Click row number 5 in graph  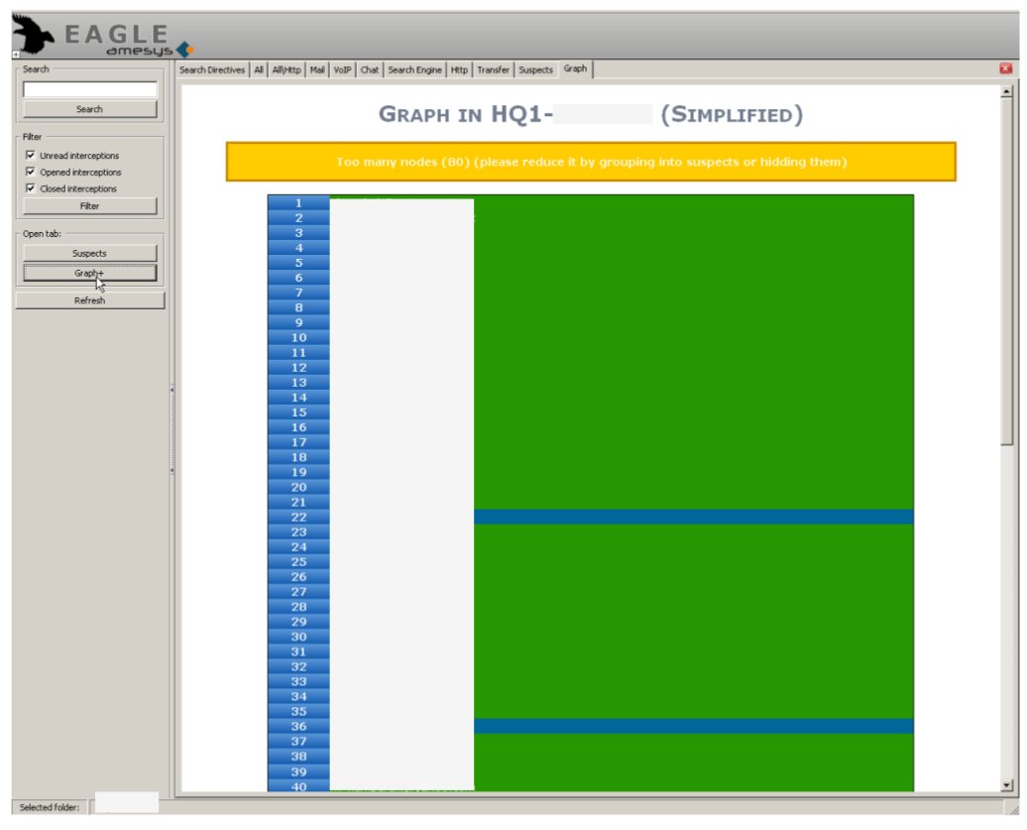(x=298, y=263)
